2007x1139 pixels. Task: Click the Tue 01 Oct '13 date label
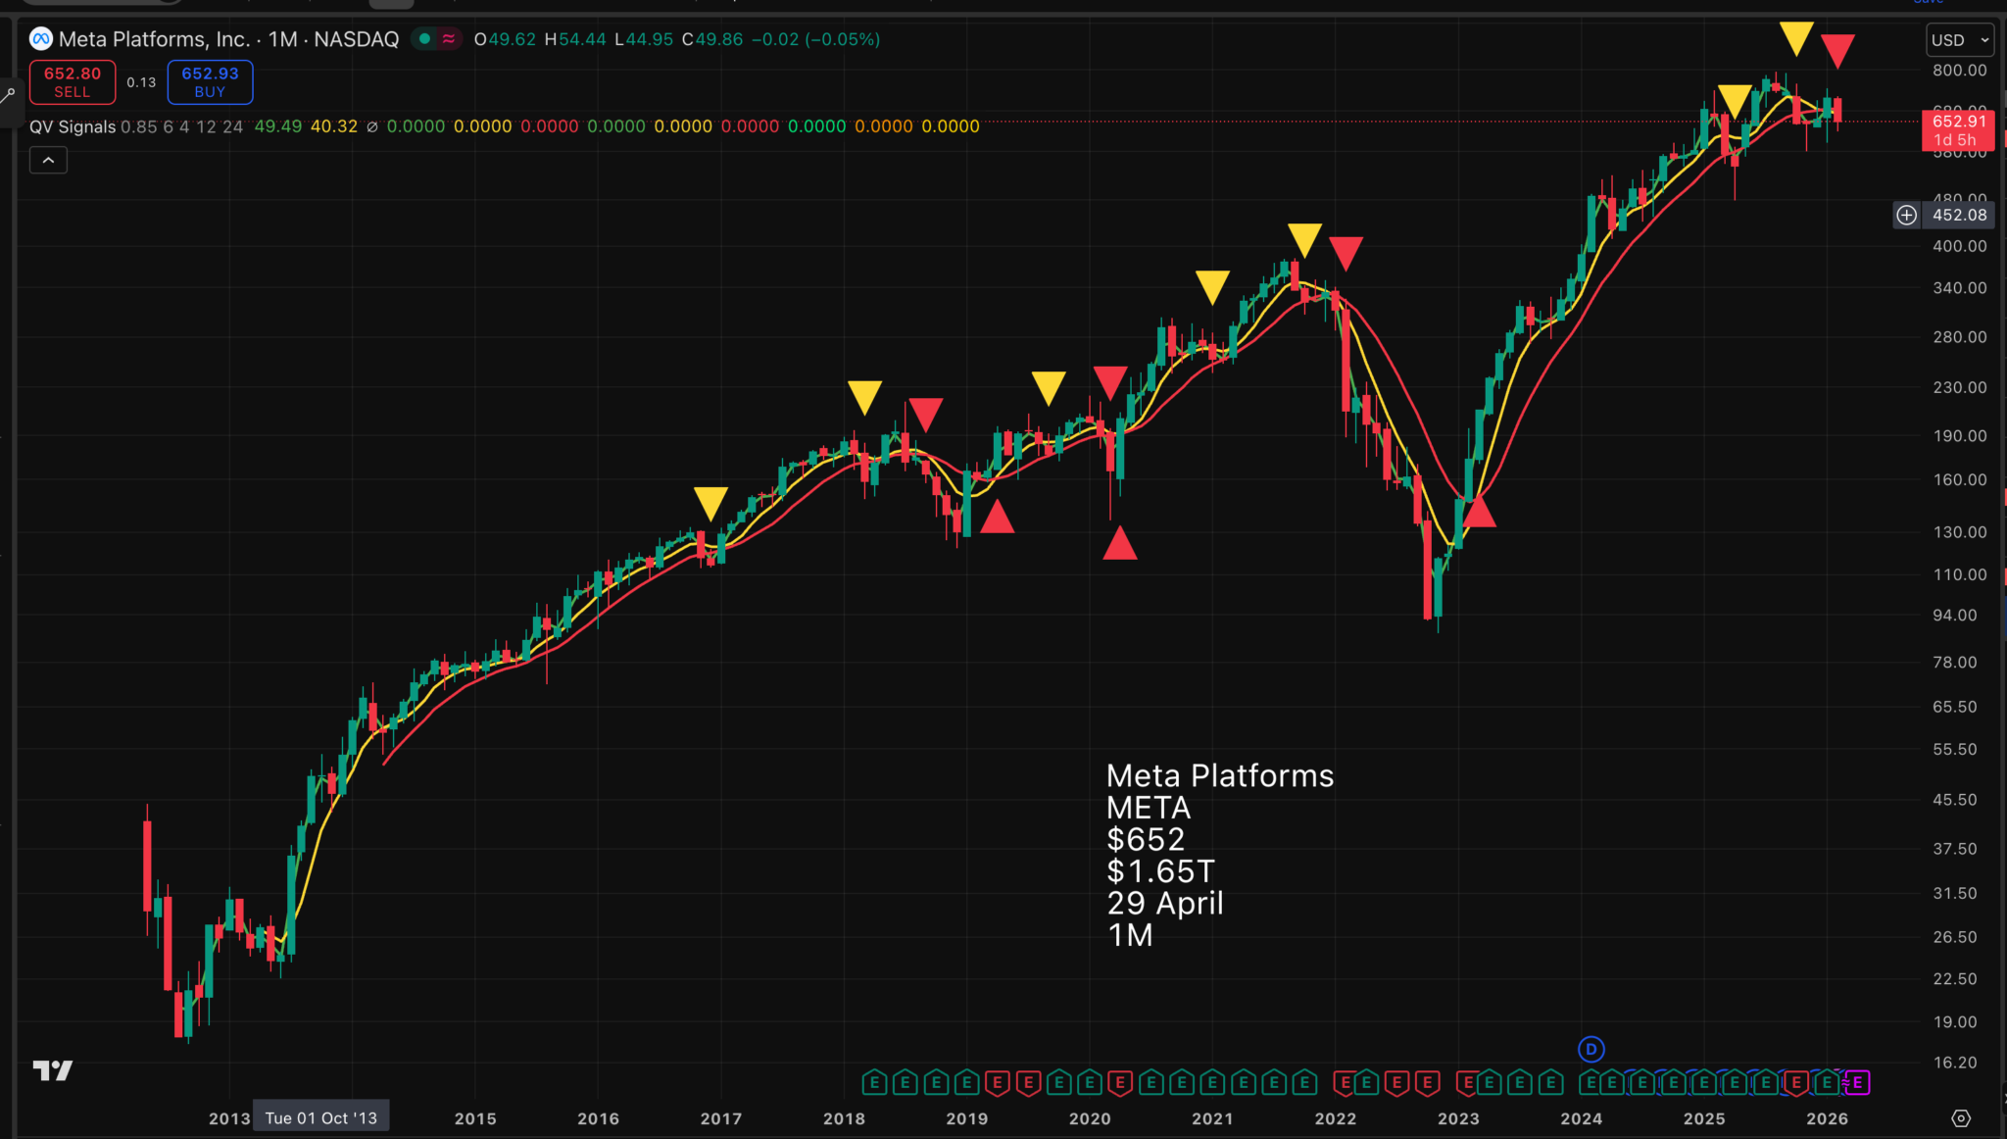tap(320, 1117)
